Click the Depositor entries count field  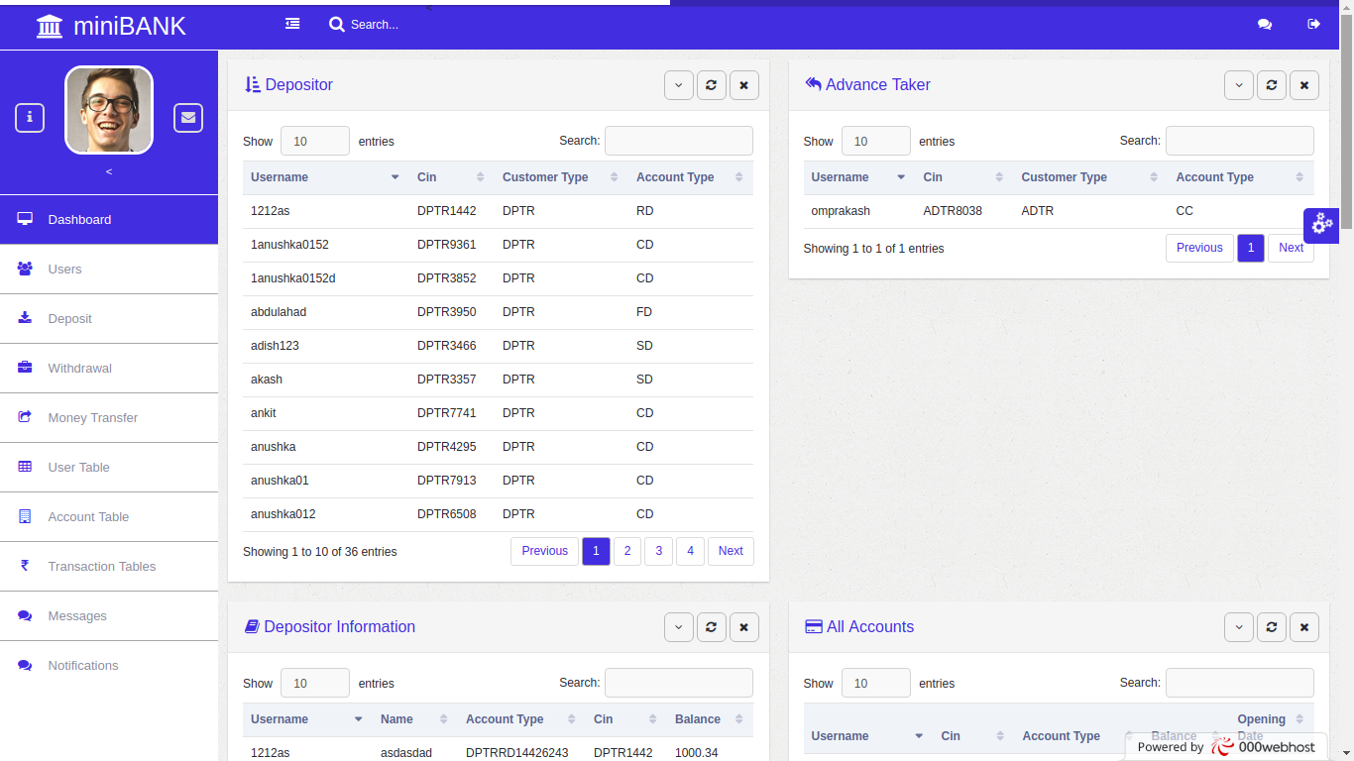point(315,141)
